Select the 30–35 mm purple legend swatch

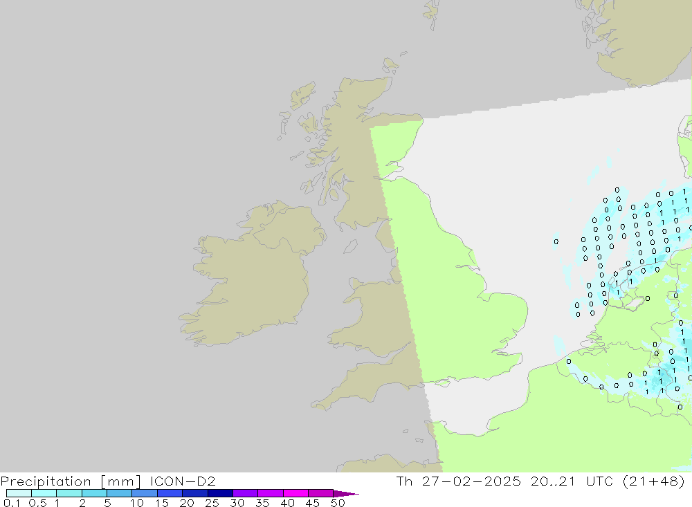pyautogui.click(x=245, y=493)
